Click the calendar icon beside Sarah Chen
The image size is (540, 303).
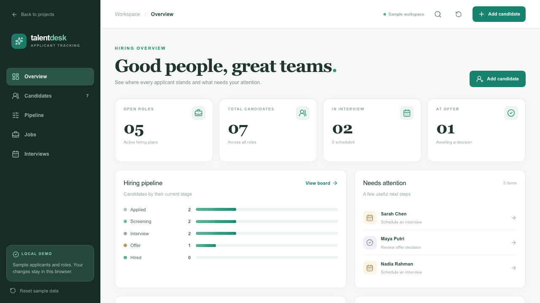tap(370, 218)
